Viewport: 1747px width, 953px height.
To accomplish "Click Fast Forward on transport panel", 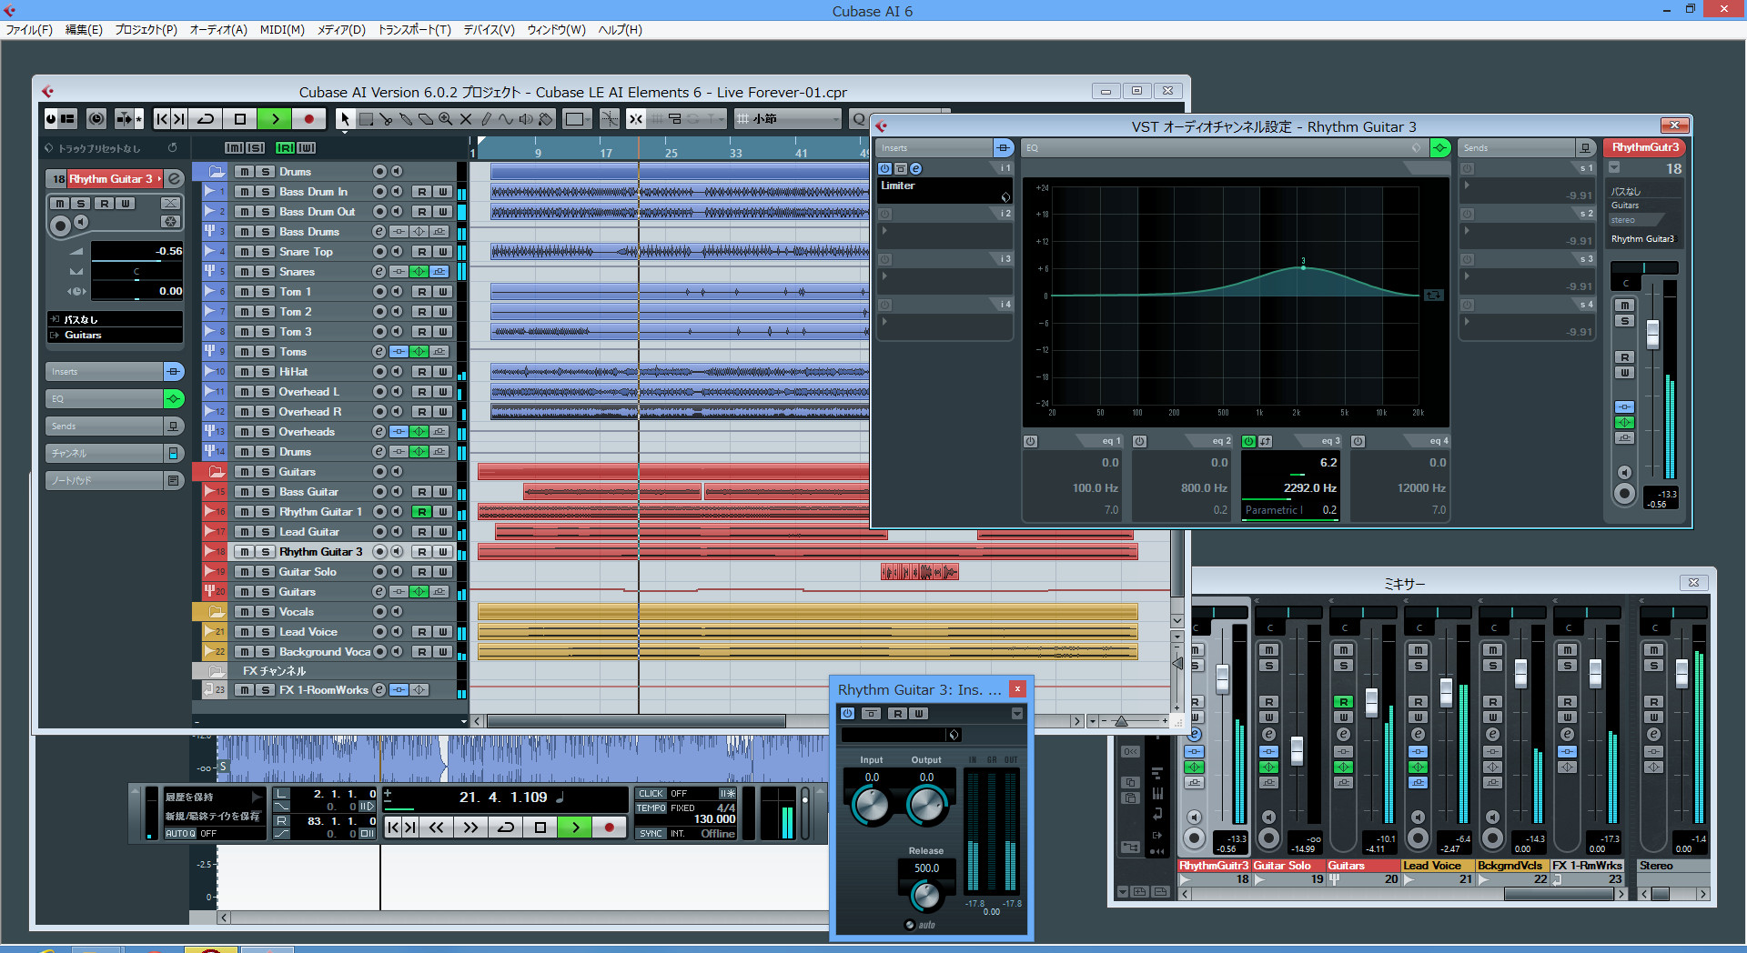I will (470, 828).
